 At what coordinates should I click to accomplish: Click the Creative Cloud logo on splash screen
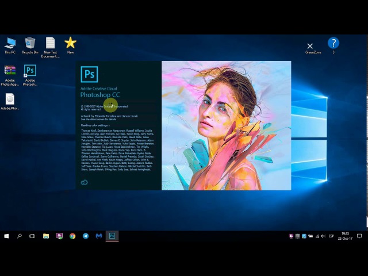(x=85, y=182)
